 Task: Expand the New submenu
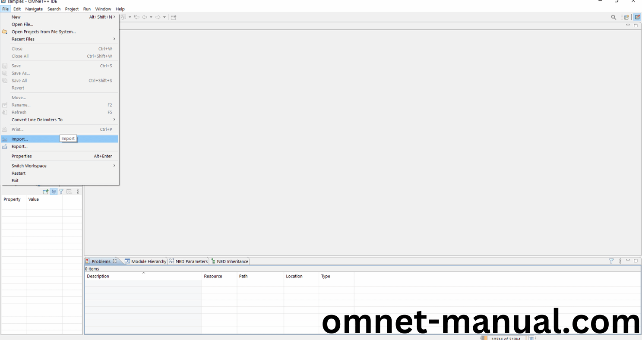point(60,17)
